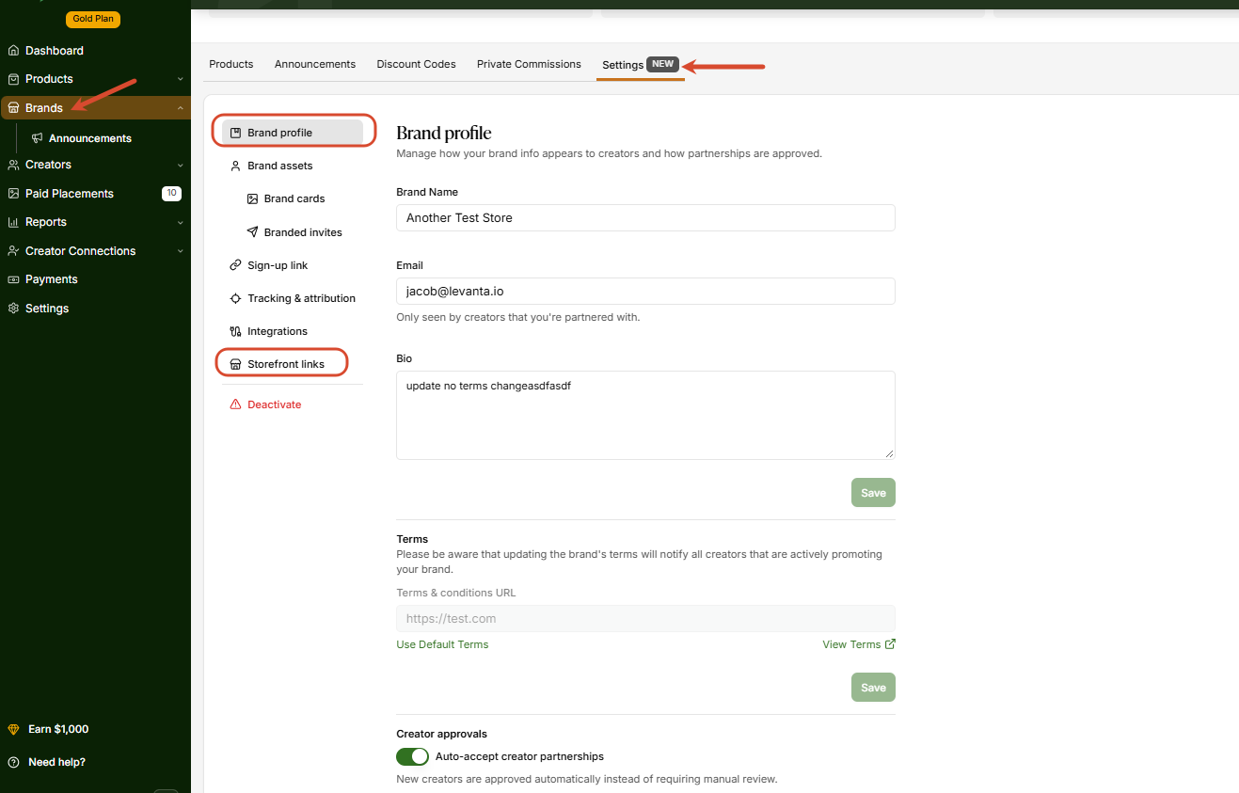Select Brand profile in settings menu
The image size is (1239, 793).
point(293,133)
